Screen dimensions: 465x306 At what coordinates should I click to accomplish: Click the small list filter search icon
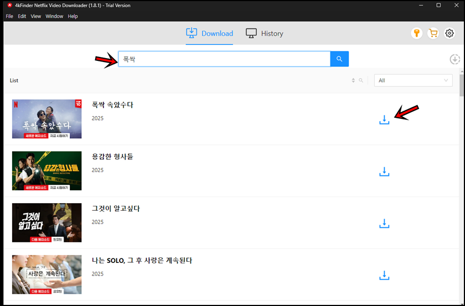pos(361,80)
